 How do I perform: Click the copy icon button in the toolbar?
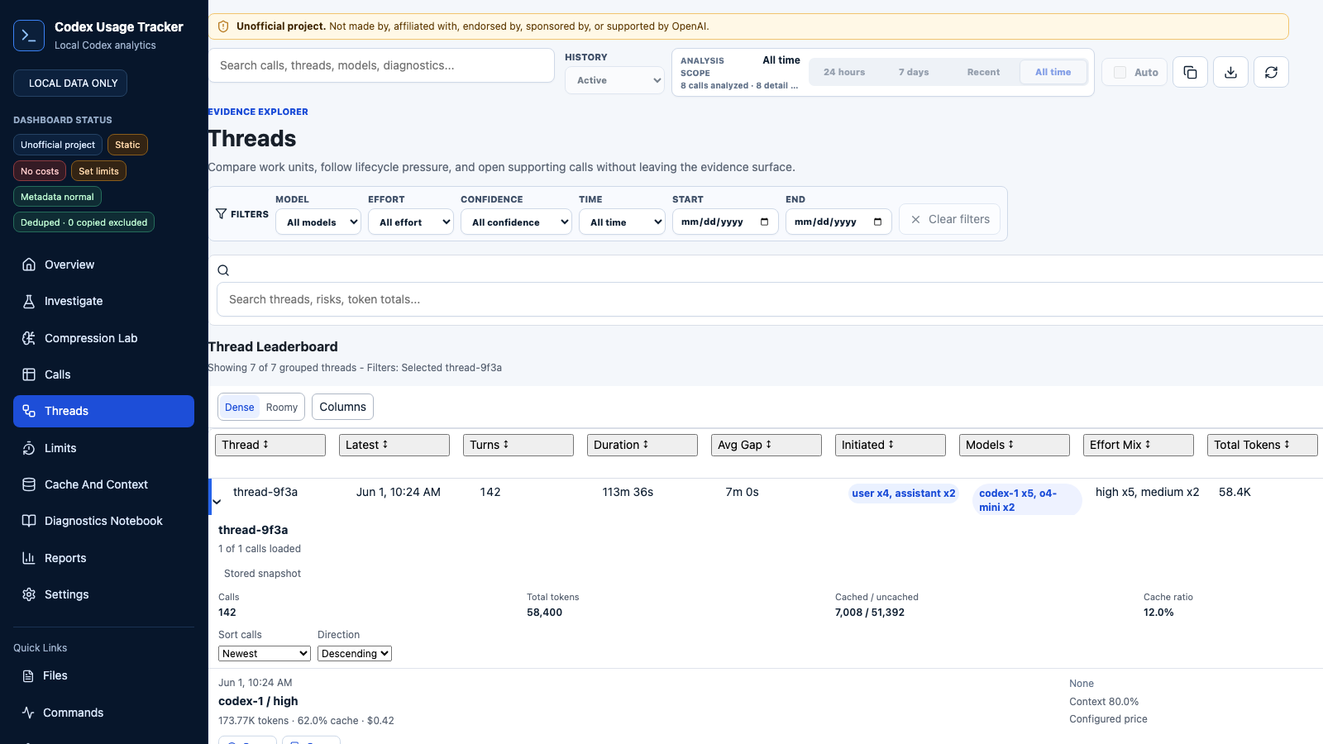pos(1190,73)
